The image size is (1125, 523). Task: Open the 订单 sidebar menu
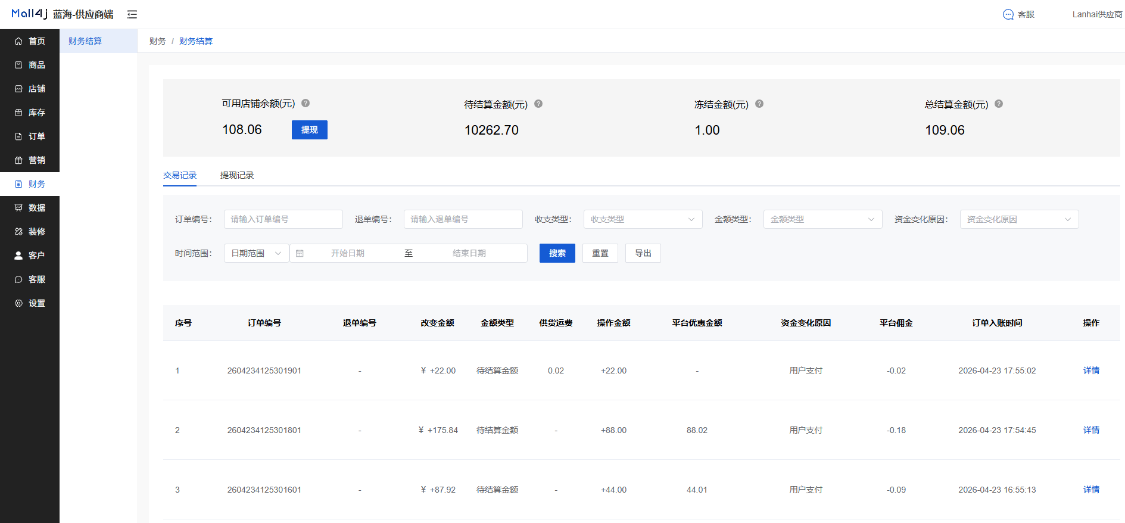[x=30, y=136]
